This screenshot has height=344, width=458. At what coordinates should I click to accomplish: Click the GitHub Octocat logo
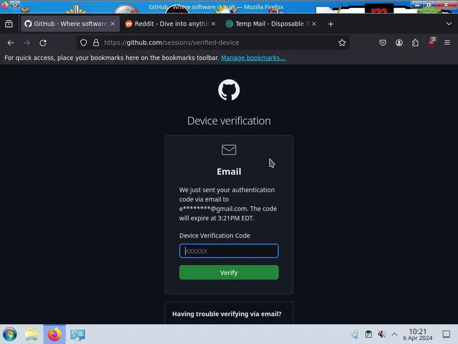coord(229,90)
